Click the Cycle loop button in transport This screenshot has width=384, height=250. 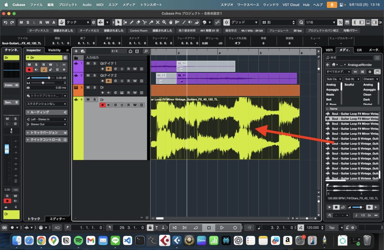coord(196,227)
